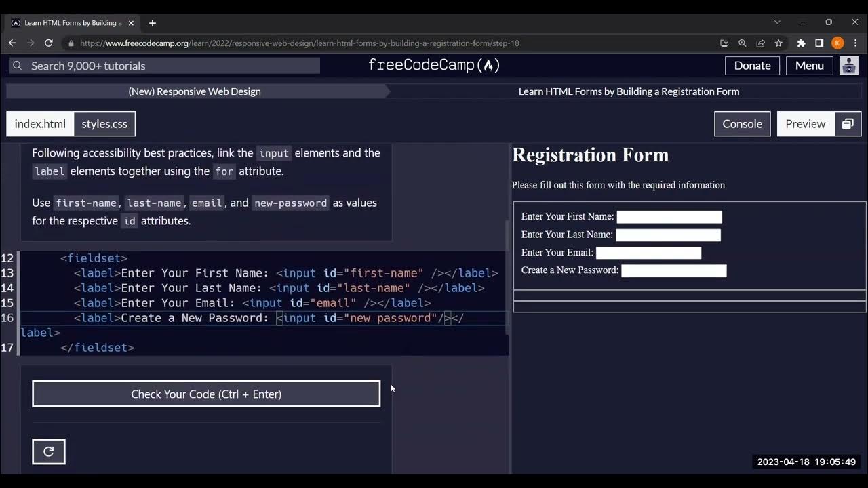This screenshot has height=488, width=868.
Task: Click the freeCodeCamp logo
Action: (x=434, y=66)
